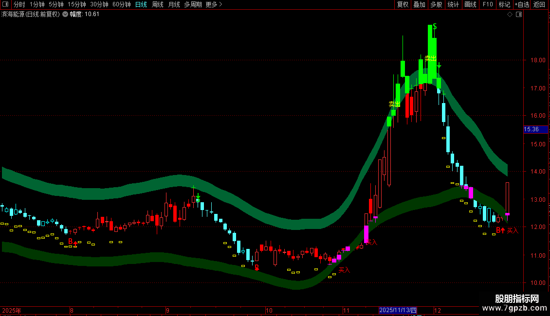
Task: Open the 多股 multi-stock view
Action: pos(436,4)
